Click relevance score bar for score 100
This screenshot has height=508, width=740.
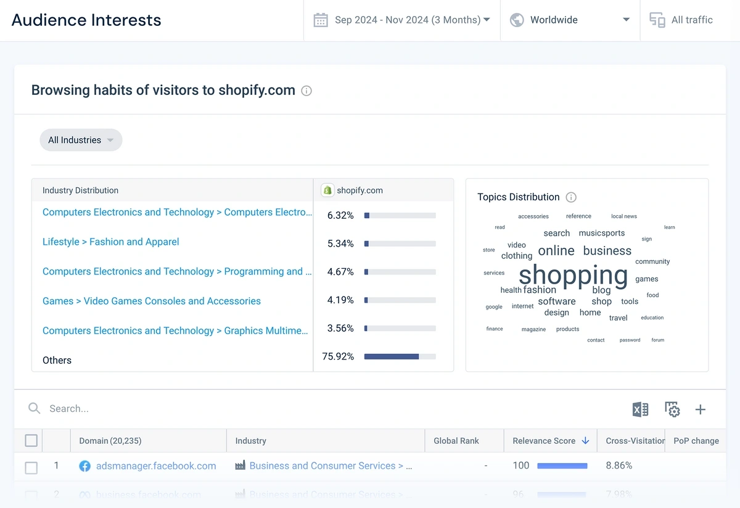click(562, 466)
